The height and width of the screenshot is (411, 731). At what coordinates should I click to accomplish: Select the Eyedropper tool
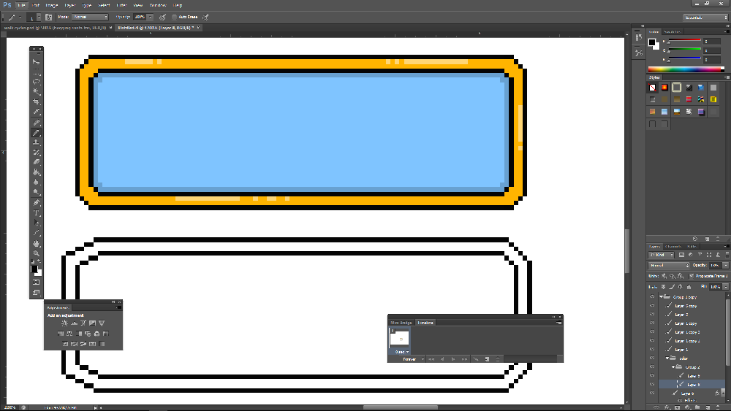click(x=36, y=112)
